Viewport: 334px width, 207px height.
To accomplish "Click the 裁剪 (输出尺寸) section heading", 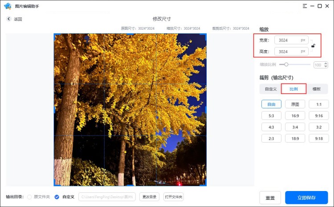I will pyautogui.click(x=276, y=78).
